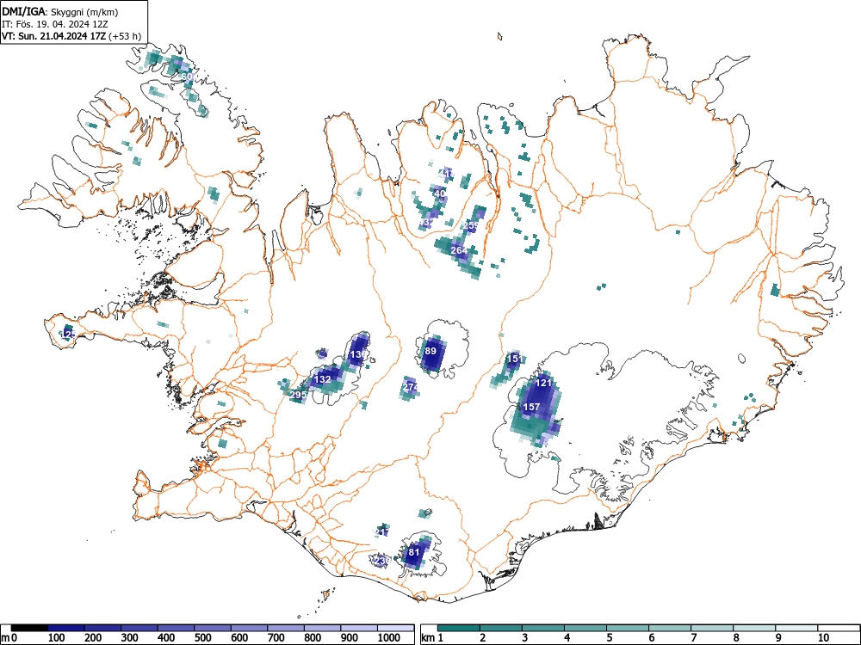This screenshot has height=645, width=861.
Task: Select the visibility value "121" on the map
Action: tap(543, 383)
